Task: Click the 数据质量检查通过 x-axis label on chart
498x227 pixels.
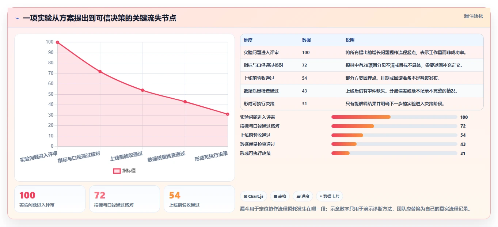Action: 166,156
